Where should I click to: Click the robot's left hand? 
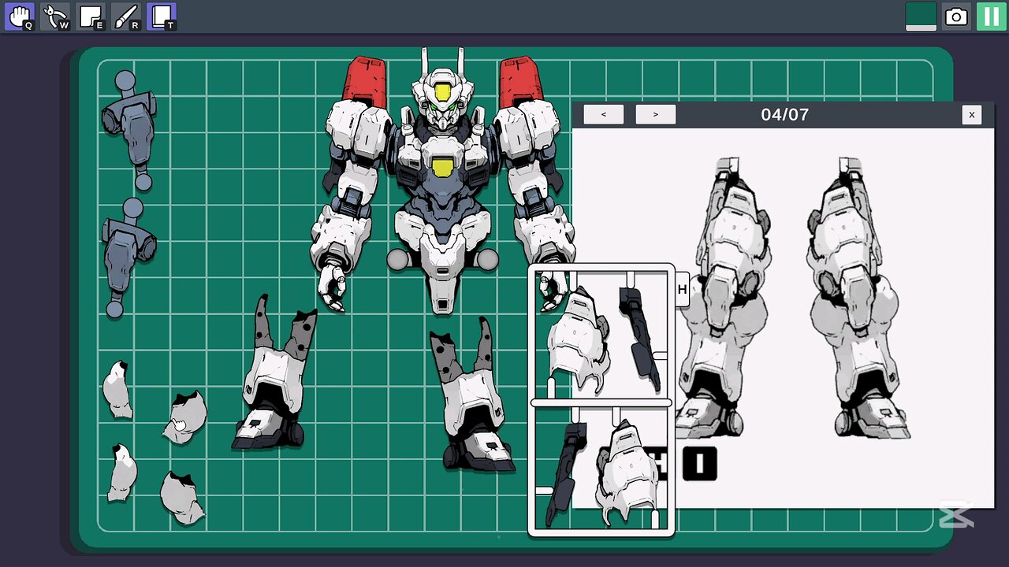333,288
